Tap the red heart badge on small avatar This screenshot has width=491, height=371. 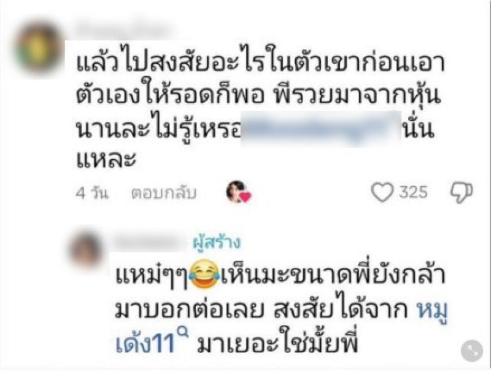[x=245, y=197]
